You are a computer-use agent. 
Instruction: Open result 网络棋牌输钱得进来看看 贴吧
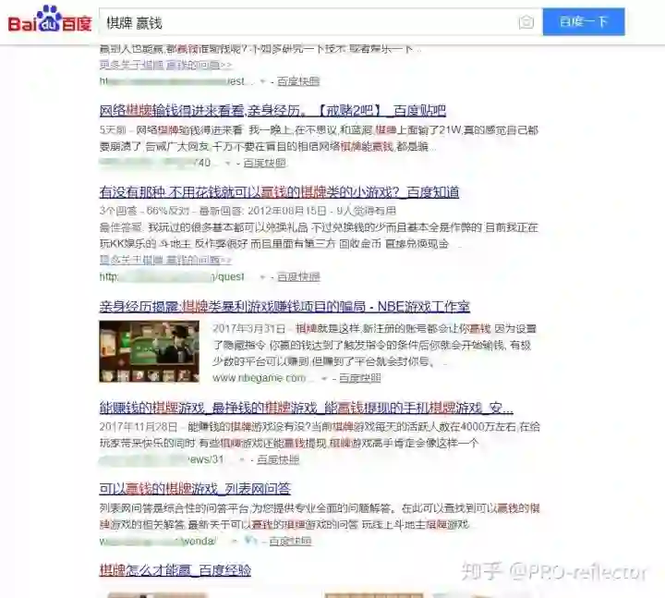pos(272,111)
